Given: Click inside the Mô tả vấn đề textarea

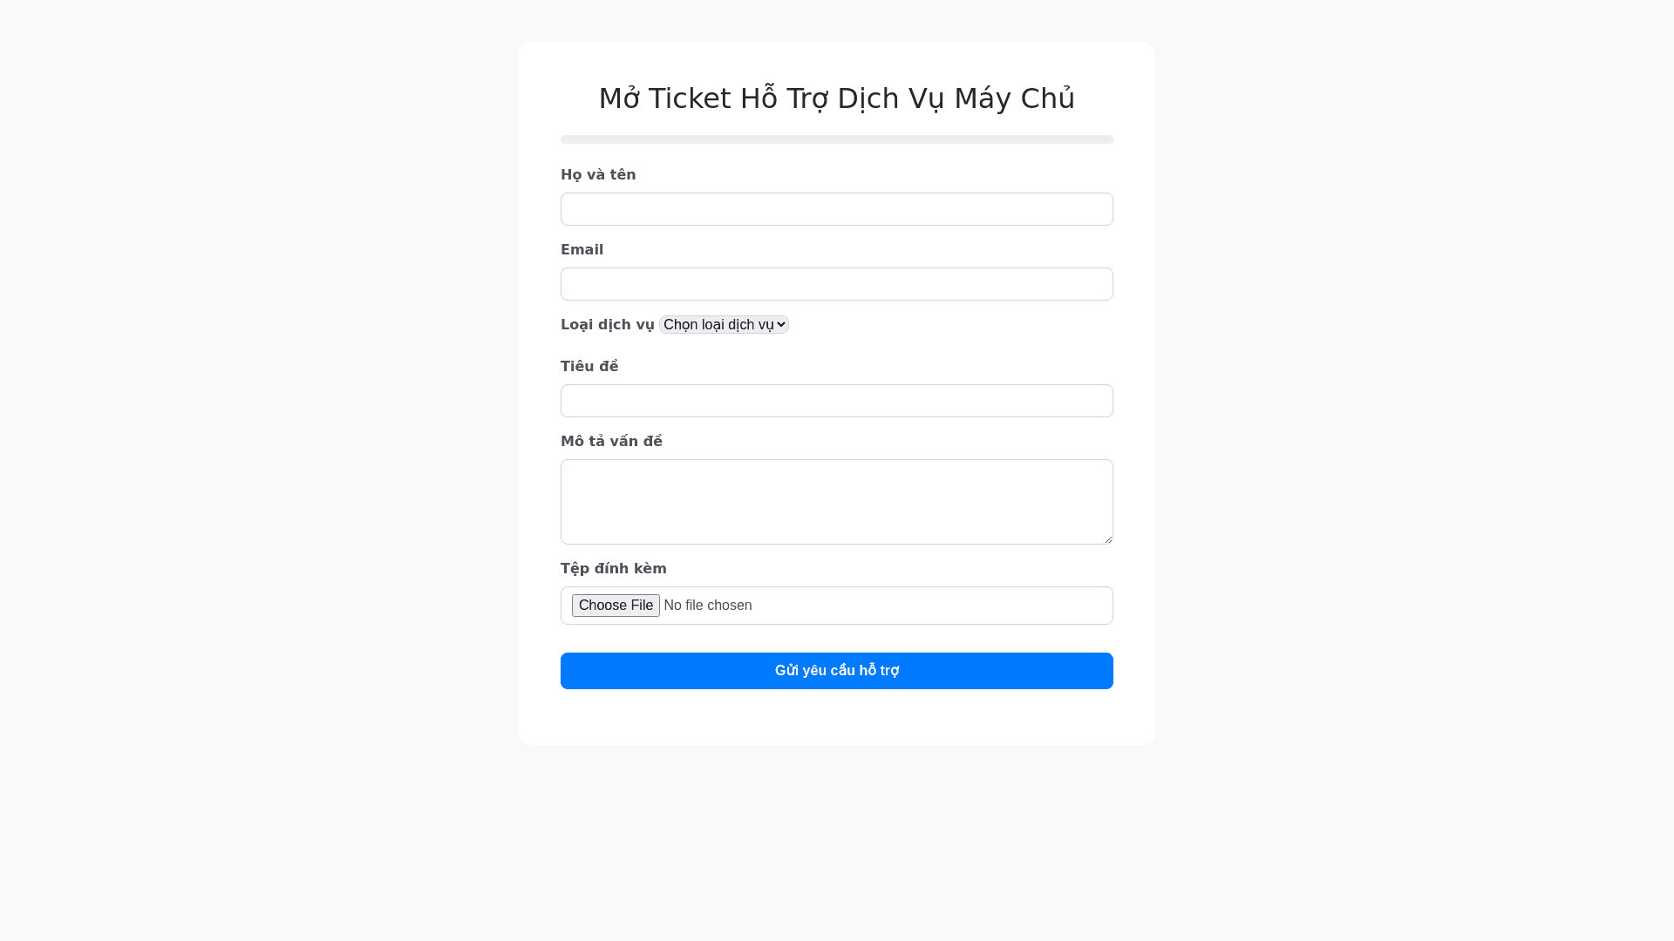Looking at the screenshot, I should 836,501.
